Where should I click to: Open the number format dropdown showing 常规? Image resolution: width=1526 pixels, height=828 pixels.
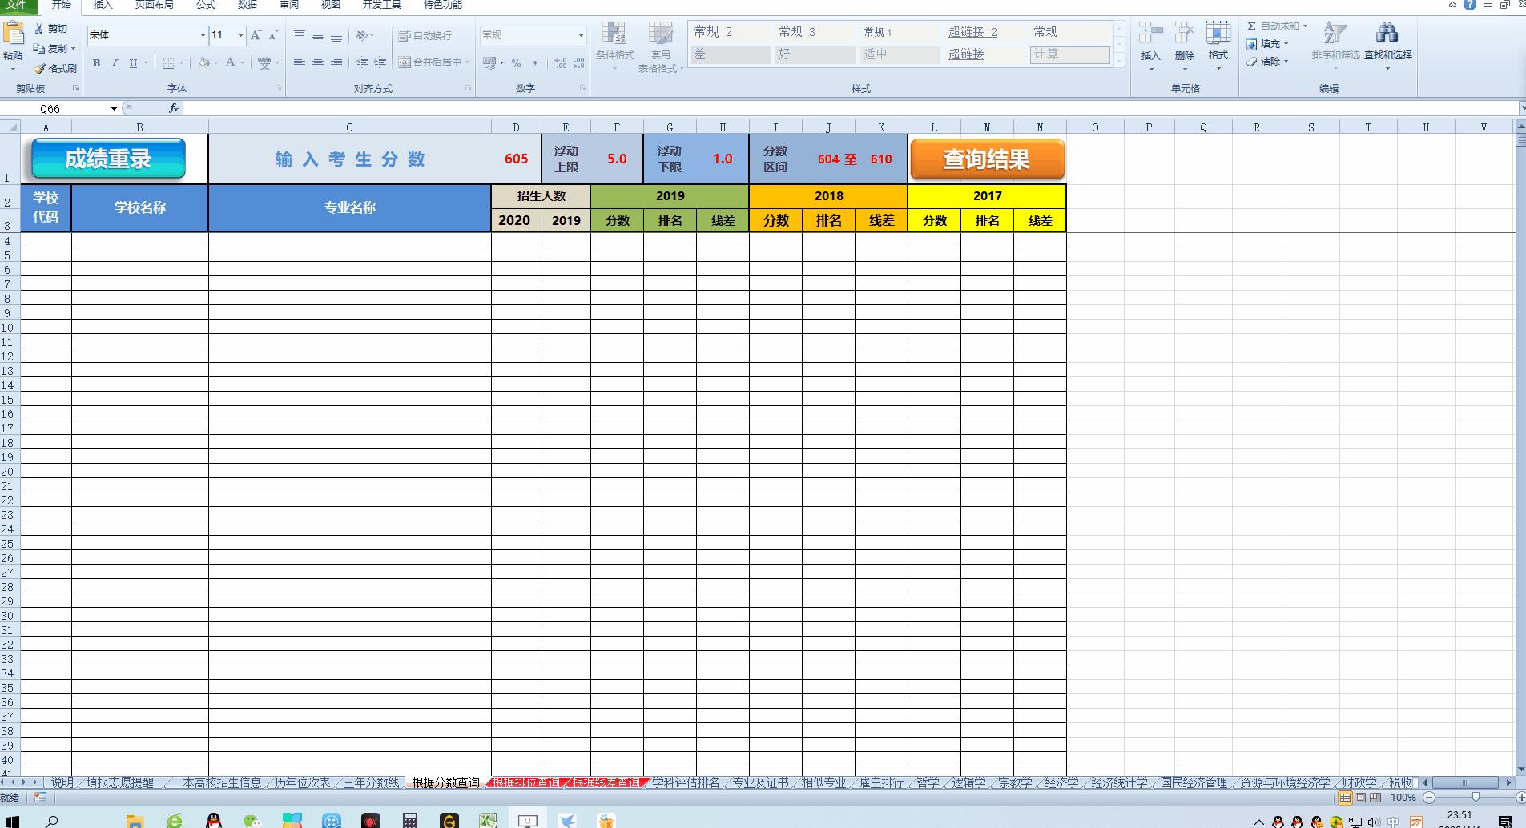(x=582, y=35)
